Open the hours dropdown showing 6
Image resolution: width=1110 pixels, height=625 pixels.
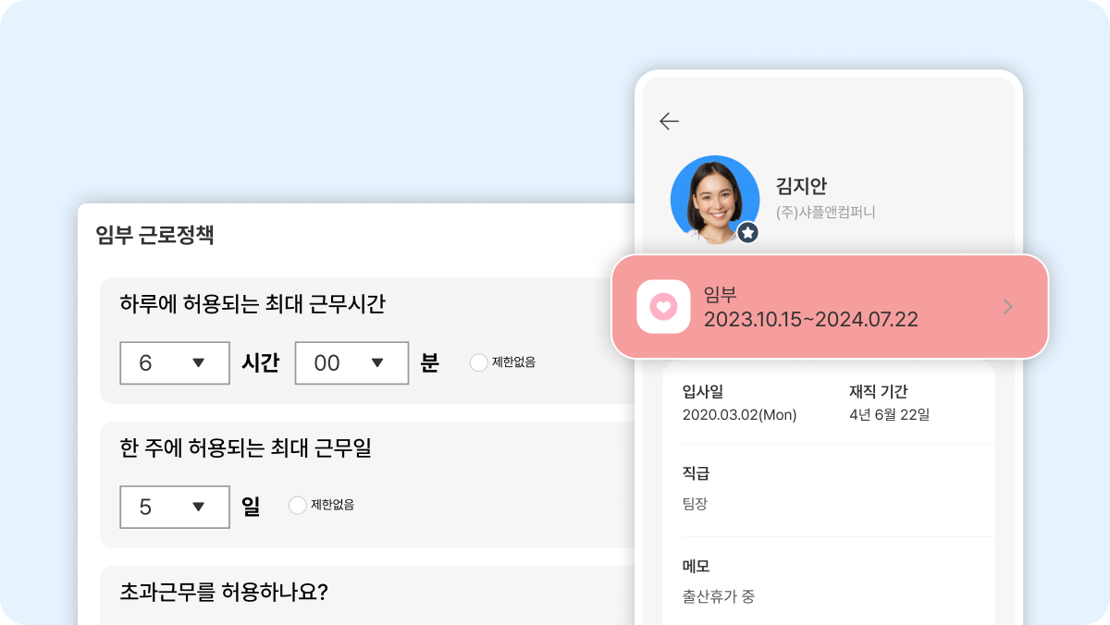coord(175,363)
